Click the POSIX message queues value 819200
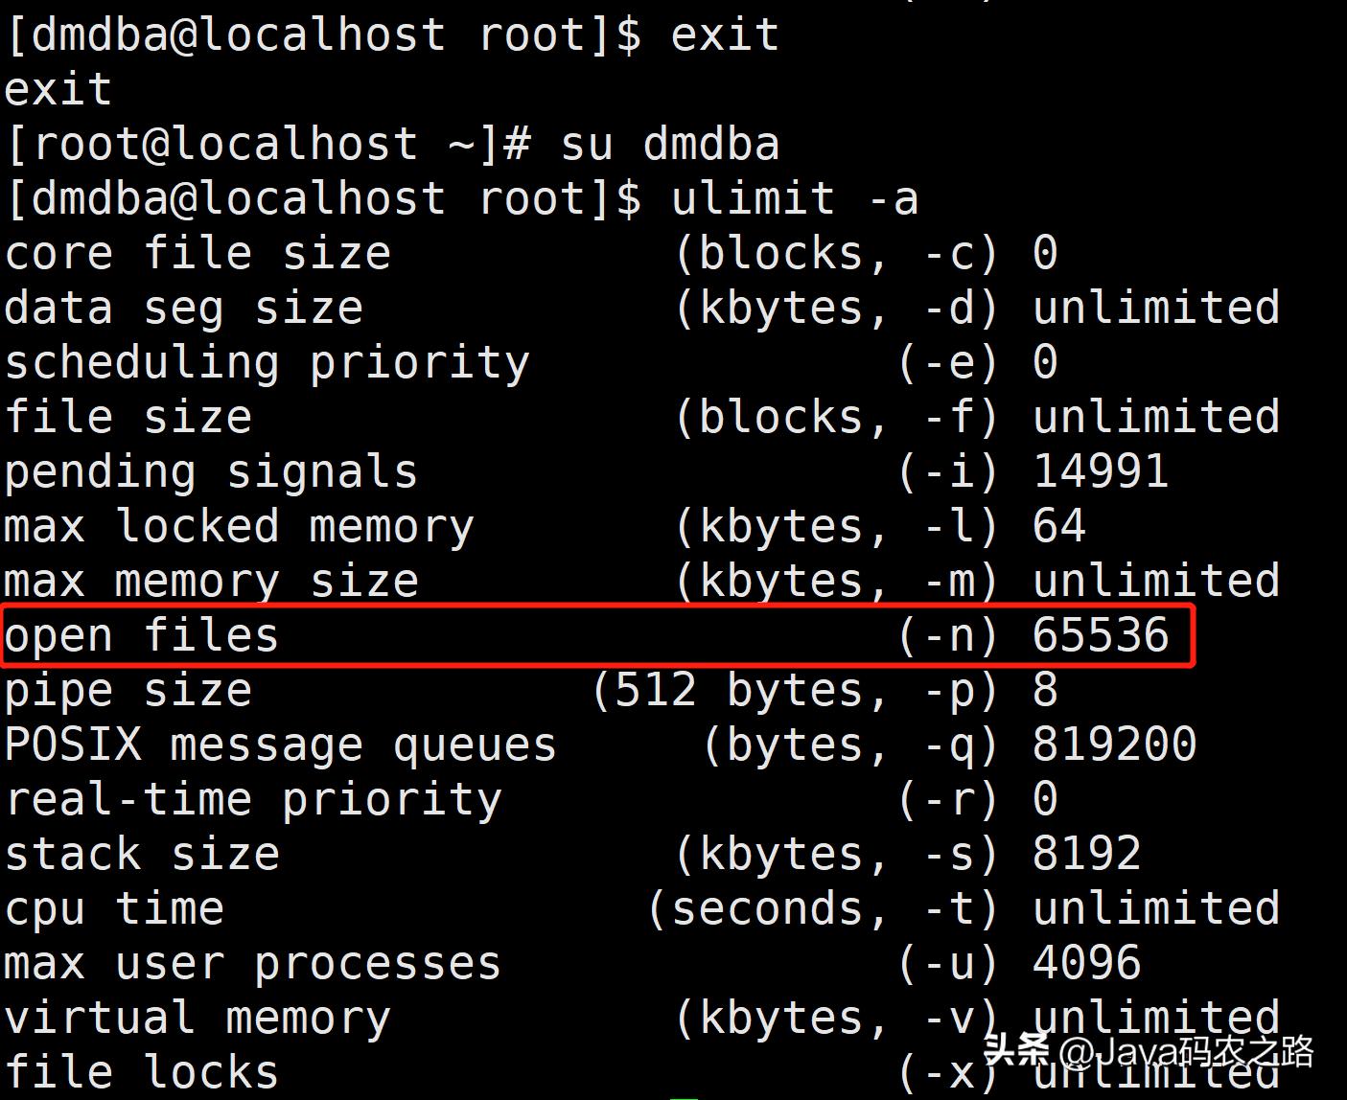 [x=1114, y=745]
